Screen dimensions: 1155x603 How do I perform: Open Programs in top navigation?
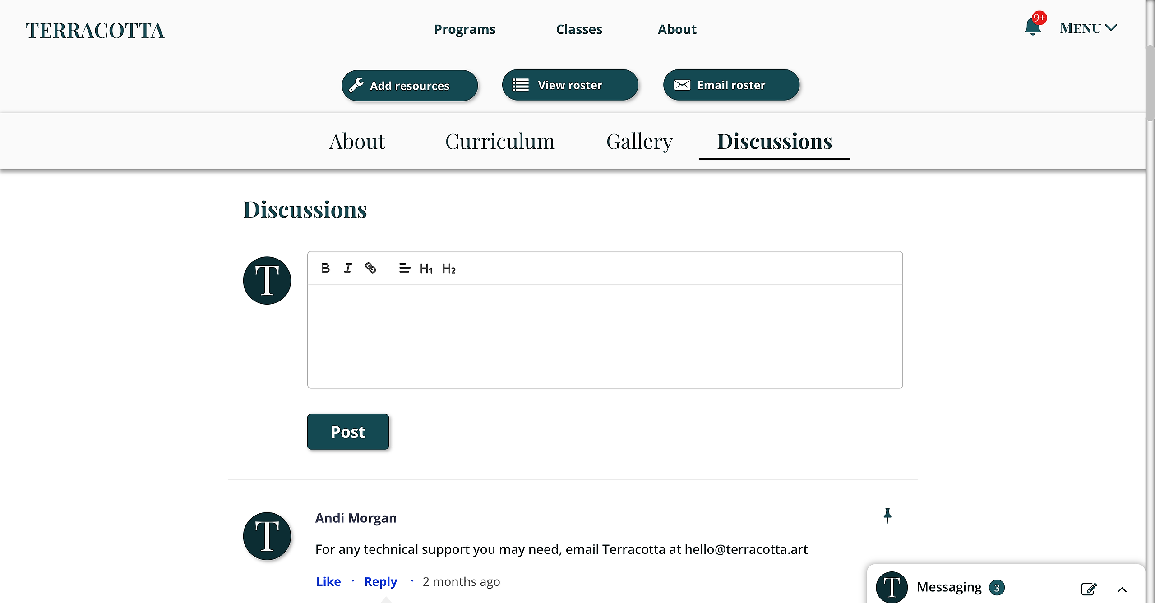click(465, 29)
